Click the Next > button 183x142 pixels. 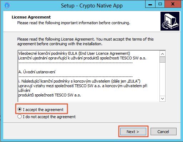(x=133, y=132)
